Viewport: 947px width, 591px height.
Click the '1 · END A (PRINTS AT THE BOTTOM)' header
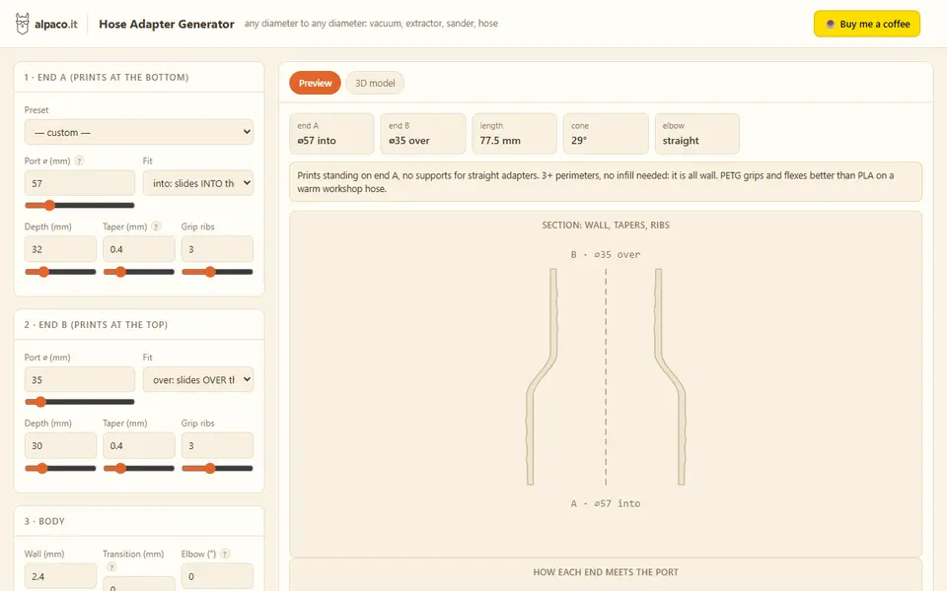coord(107,77)
